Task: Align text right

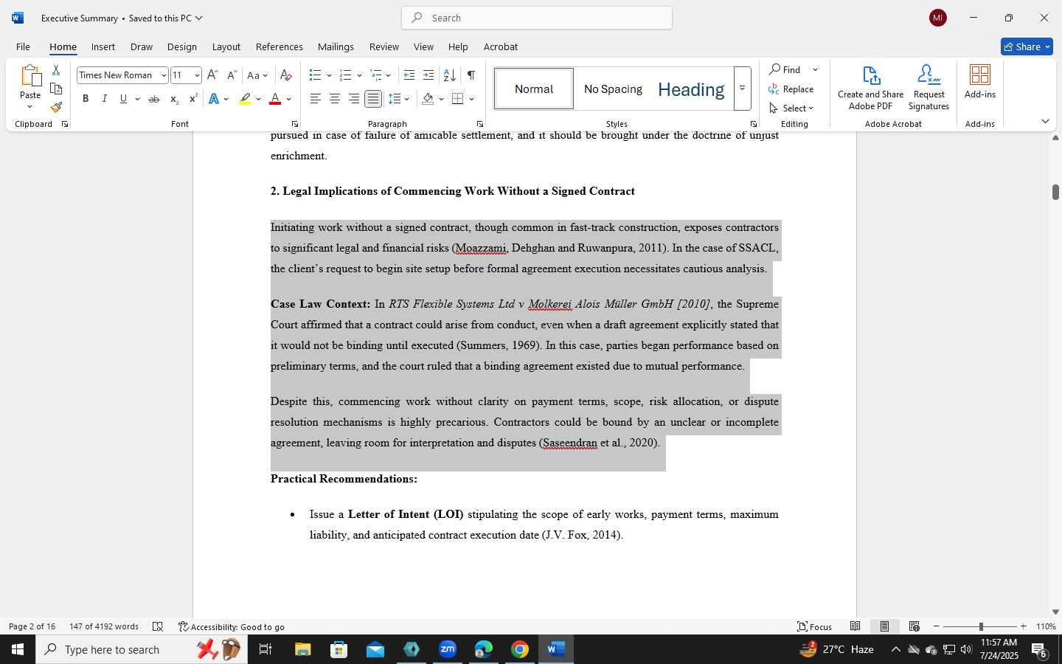Action: click(354, 99)
